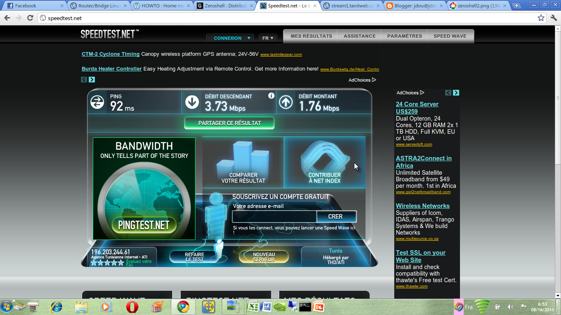
Task: Show previous ad in the top banner
Action: (x=84, y=80)
